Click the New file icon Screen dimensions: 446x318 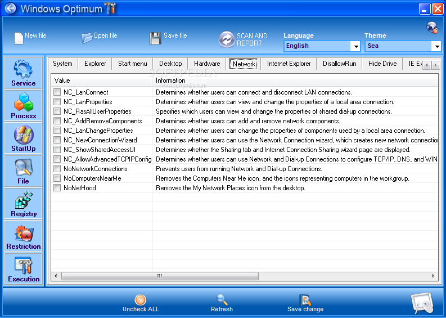tap(19, 38)
